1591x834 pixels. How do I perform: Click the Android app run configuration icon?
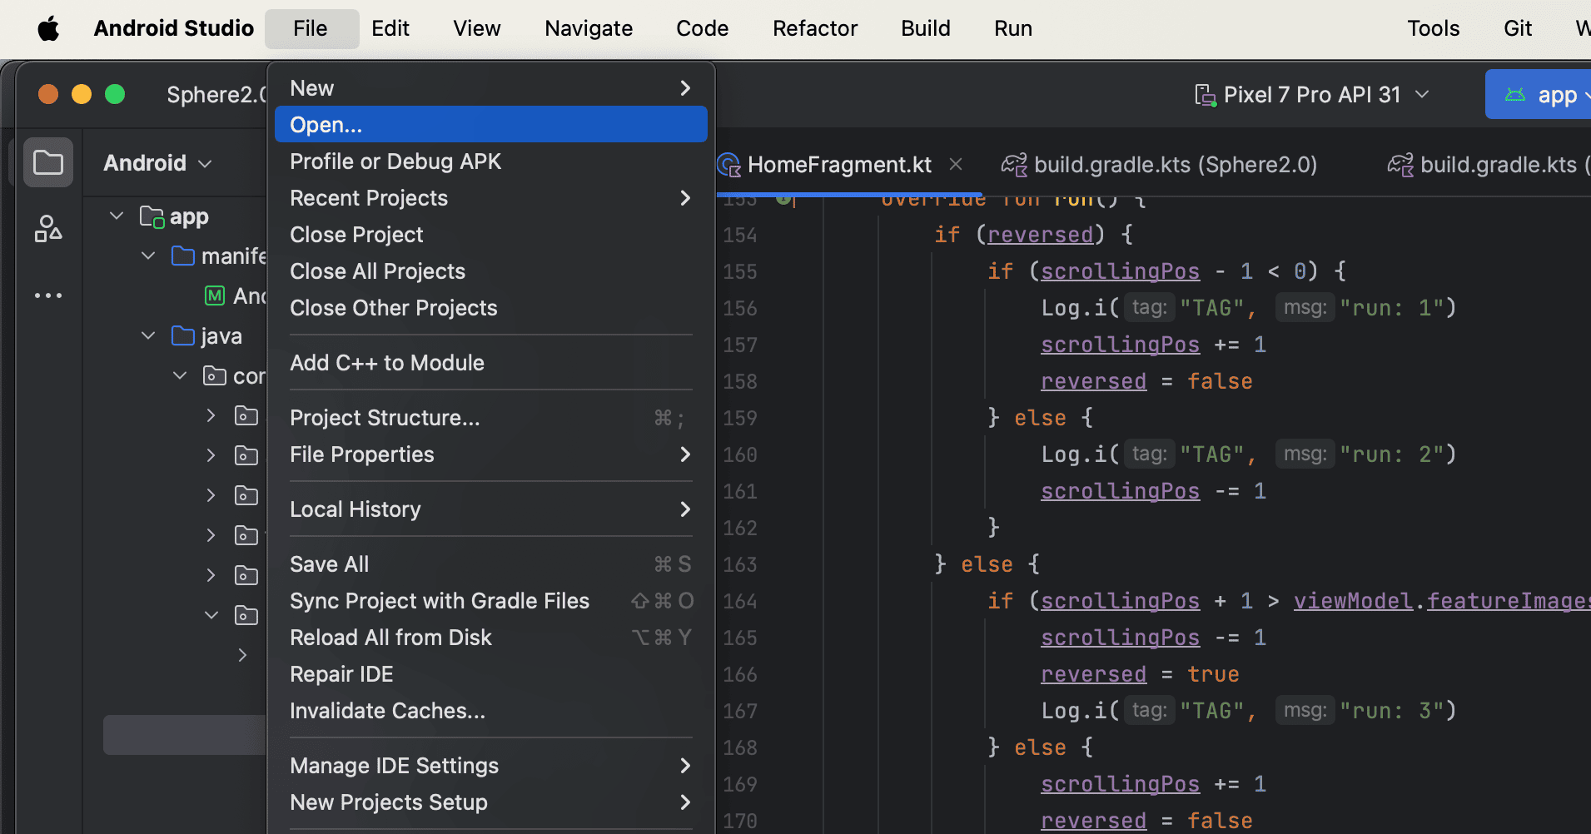pos(1514,95)
